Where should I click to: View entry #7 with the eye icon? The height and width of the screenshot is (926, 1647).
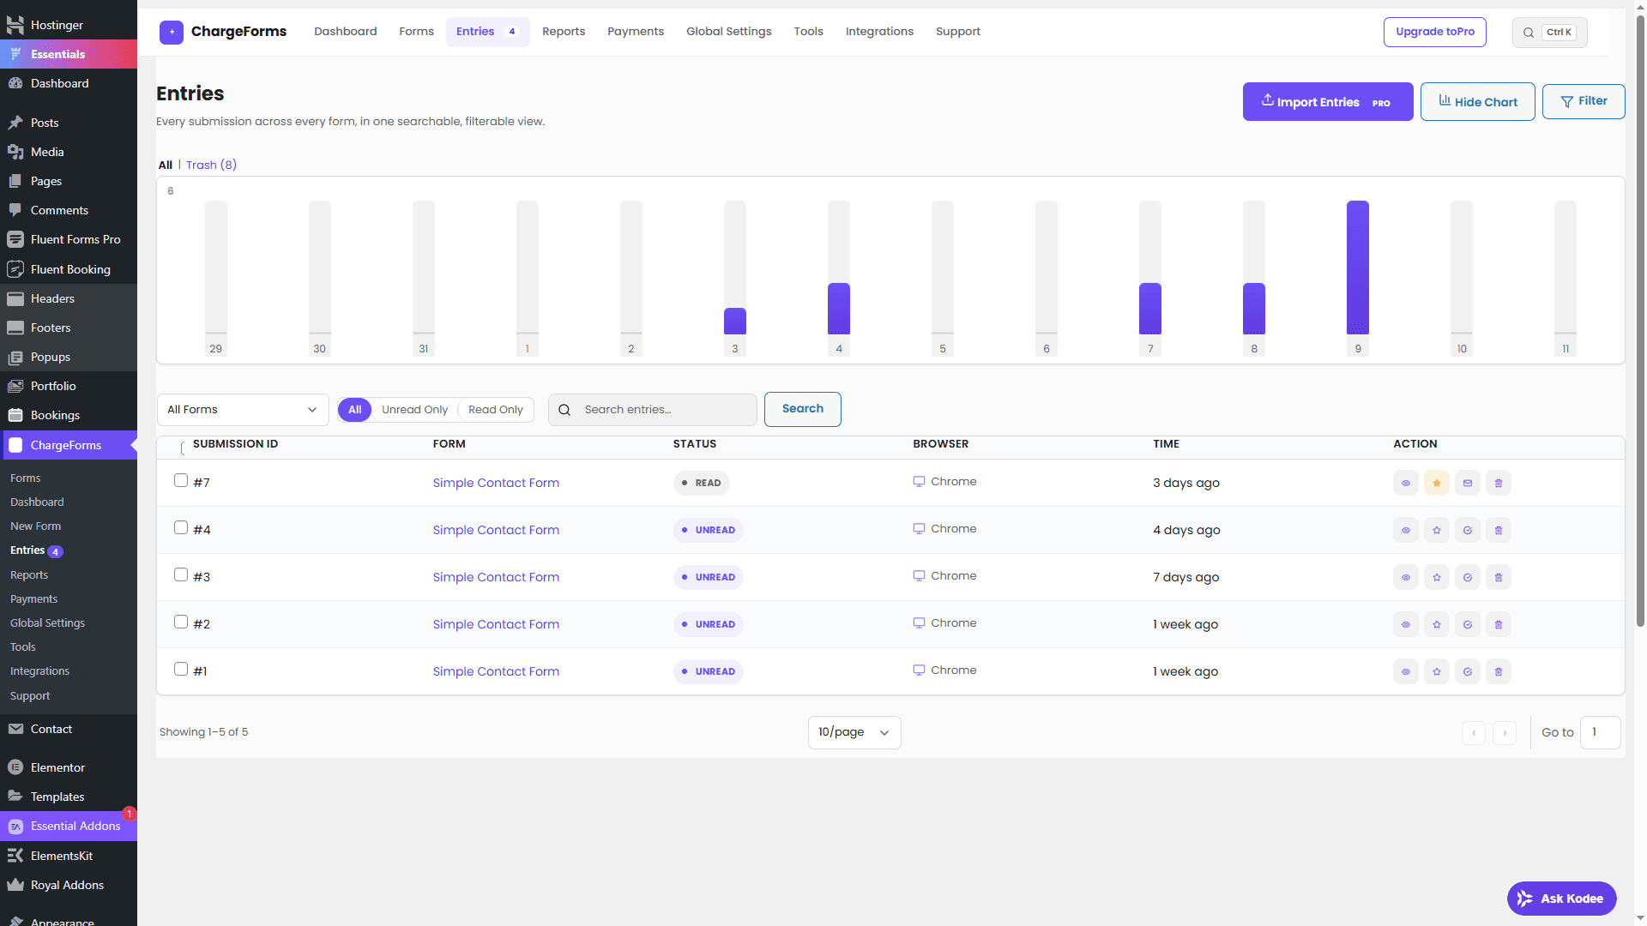(1405, 483)
